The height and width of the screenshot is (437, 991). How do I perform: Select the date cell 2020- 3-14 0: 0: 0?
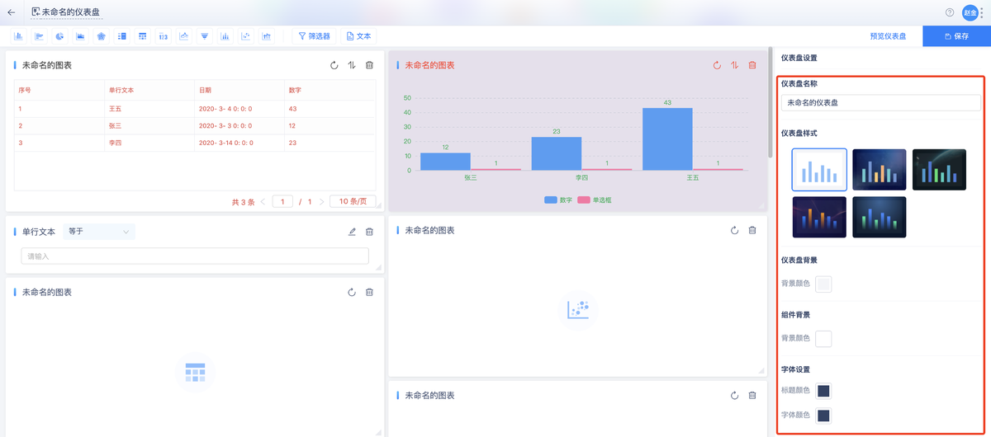click(225, 143)
